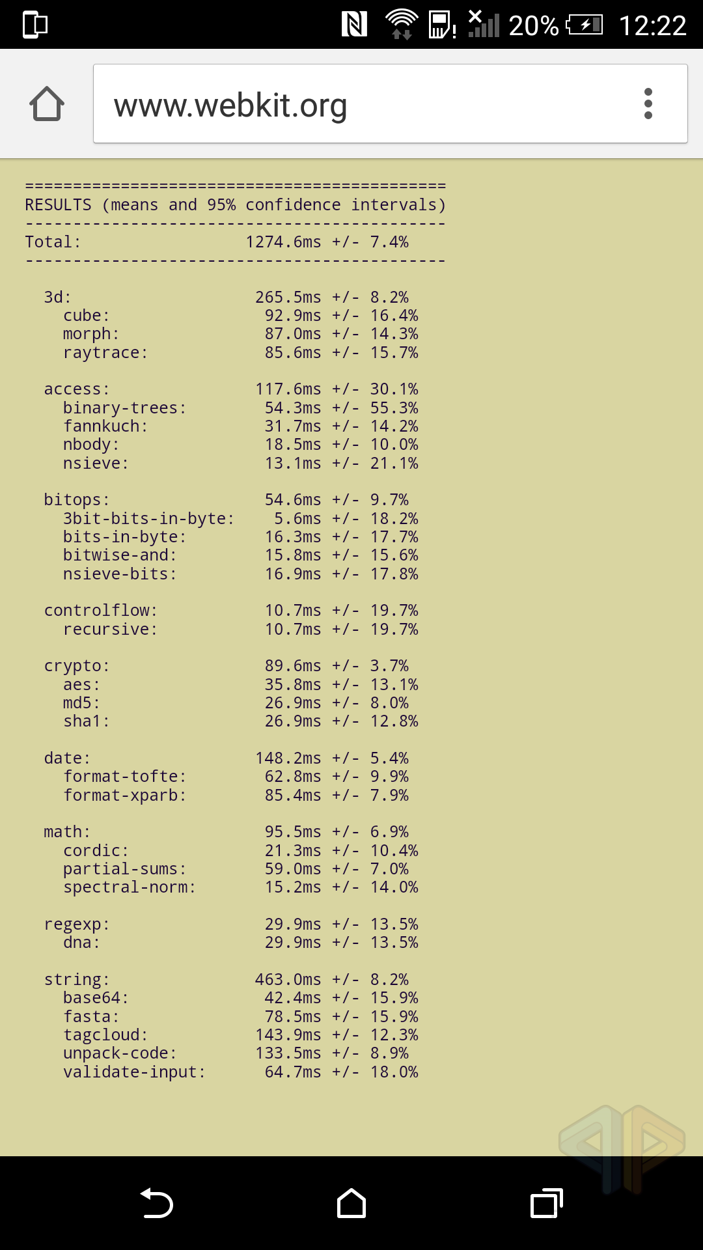Tap the notification icon in the status bar's left corner
Viewport: 703px width, 1250px height.
35,25
